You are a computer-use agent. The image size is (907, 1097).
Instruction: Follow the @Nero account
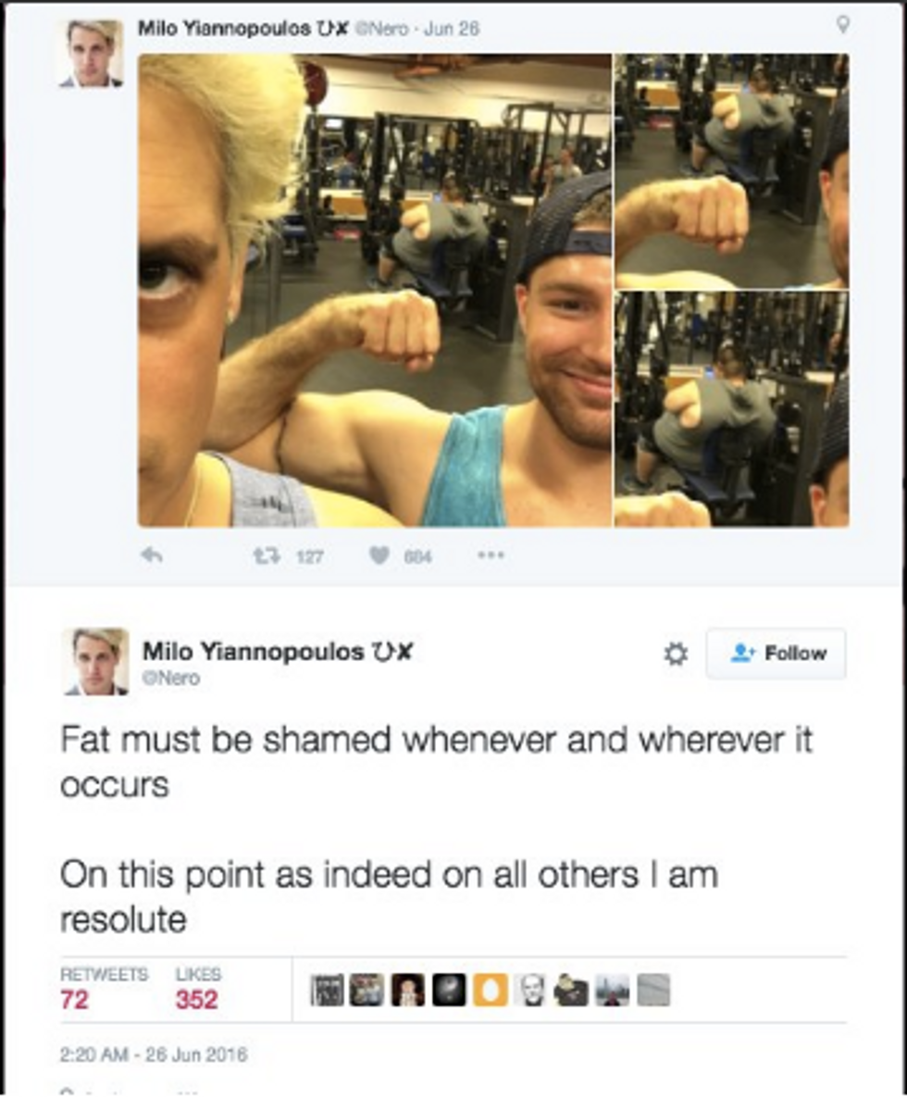coord(777,654)
